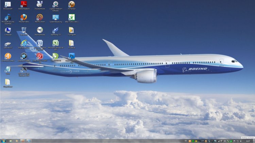Select the Papierkorb recycle bin
Image resolution: width=255 pixels, height=143 pixels.
pyautogui.click(x=24, y=31)
